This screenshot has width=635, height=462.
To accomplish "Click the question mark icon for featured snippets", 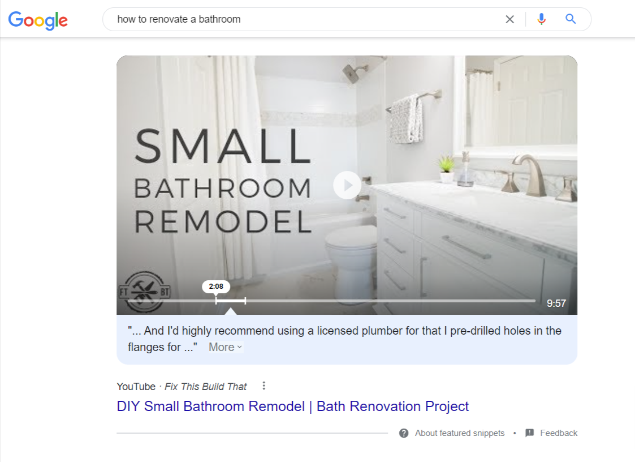I will (404, 433).
